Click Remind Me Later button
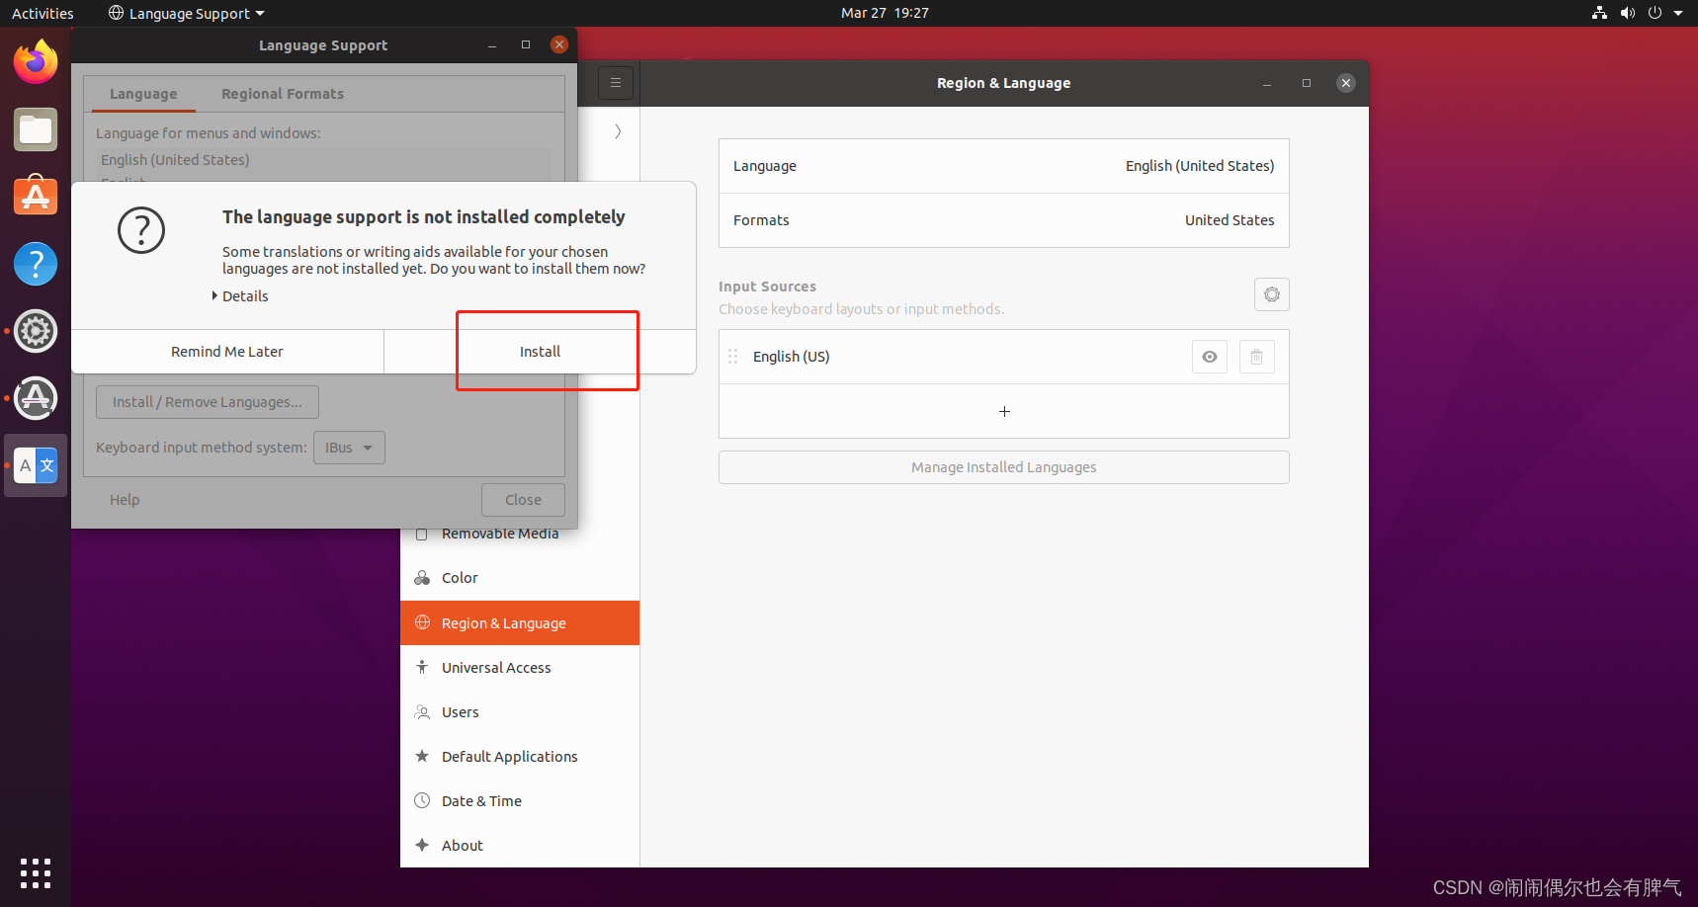Image resolution: width=1698 pixels, height=907 pixels. [227, 352]
